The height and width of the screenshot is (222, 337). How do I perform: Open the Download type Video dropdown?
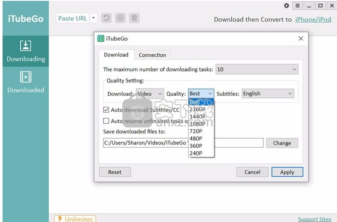point(150,94)
